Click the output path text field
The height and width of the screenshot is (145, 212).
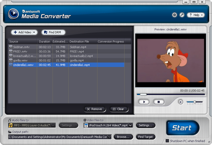click(x=58, y=137)
